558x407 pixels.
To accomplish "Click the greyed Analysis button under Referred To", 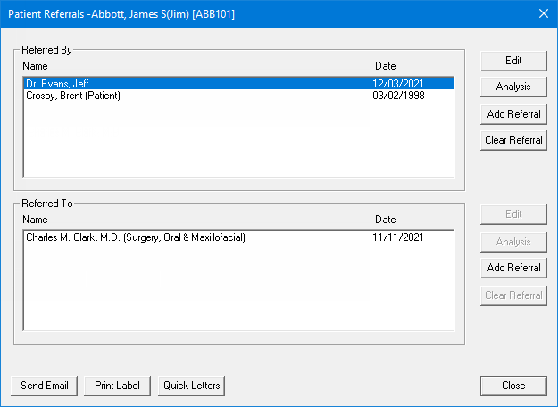I will coord(512,242).
